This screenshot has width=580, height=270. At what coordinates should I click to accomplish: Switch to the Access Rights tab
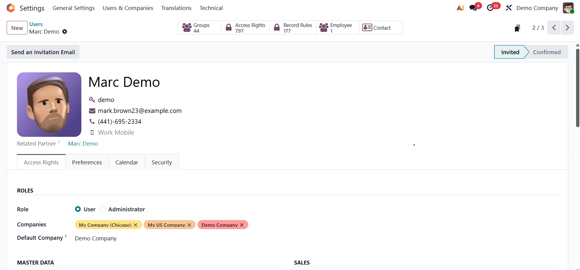(x=41, y=162)
